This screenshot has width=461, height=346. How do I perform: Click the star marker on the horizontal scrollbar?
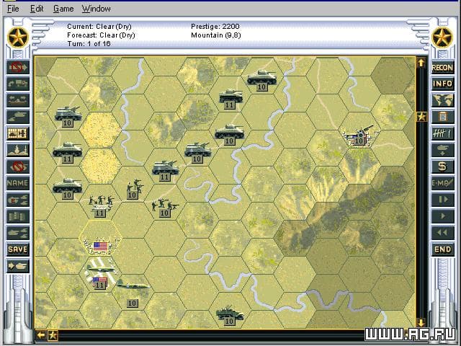pyautogui.click(x=53, y=335)
